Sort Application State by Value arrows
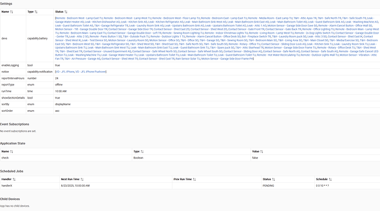 click(262, 152)
